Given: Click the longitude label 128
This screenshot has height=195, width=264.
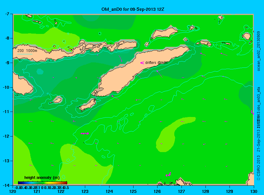Looking at the screenshot, I should tap(205, 191).
